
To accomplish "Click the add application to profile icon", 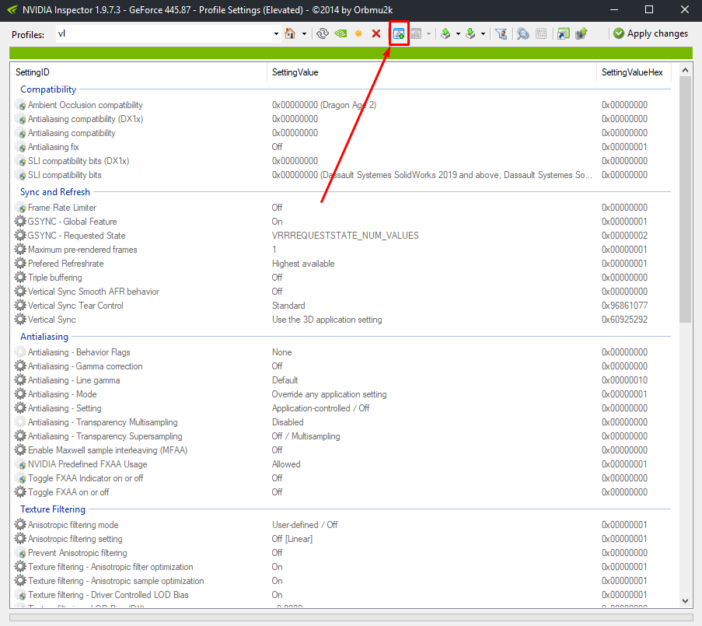I will pyautogui.click(x=399, y=33).
